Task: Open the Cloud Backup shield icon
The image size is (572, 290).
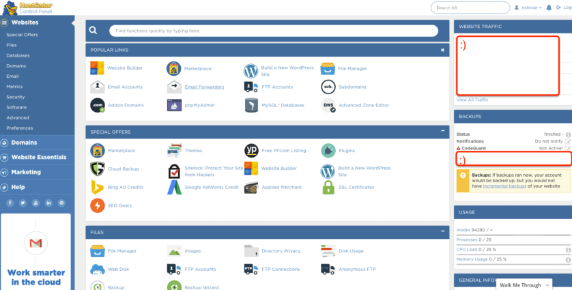Action: pos(98,169)
